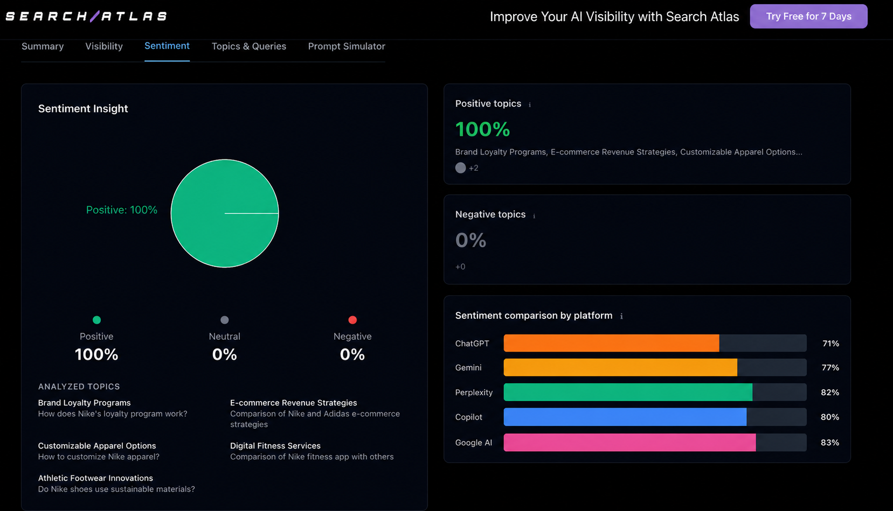Click the platform comparison info icon
This screenshot has width=893, height=511.
coord(621,317)
